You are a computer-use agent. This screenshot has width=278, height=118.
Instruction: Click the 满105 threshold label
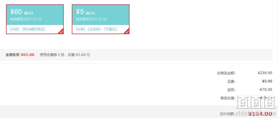point(90,13)
